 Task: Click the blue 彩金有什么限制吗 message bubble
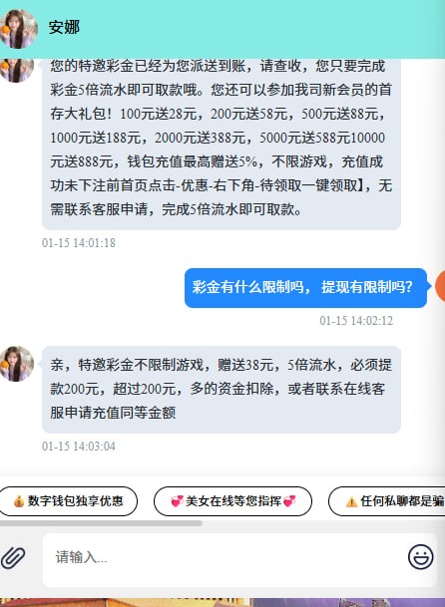tap(305, 288)
